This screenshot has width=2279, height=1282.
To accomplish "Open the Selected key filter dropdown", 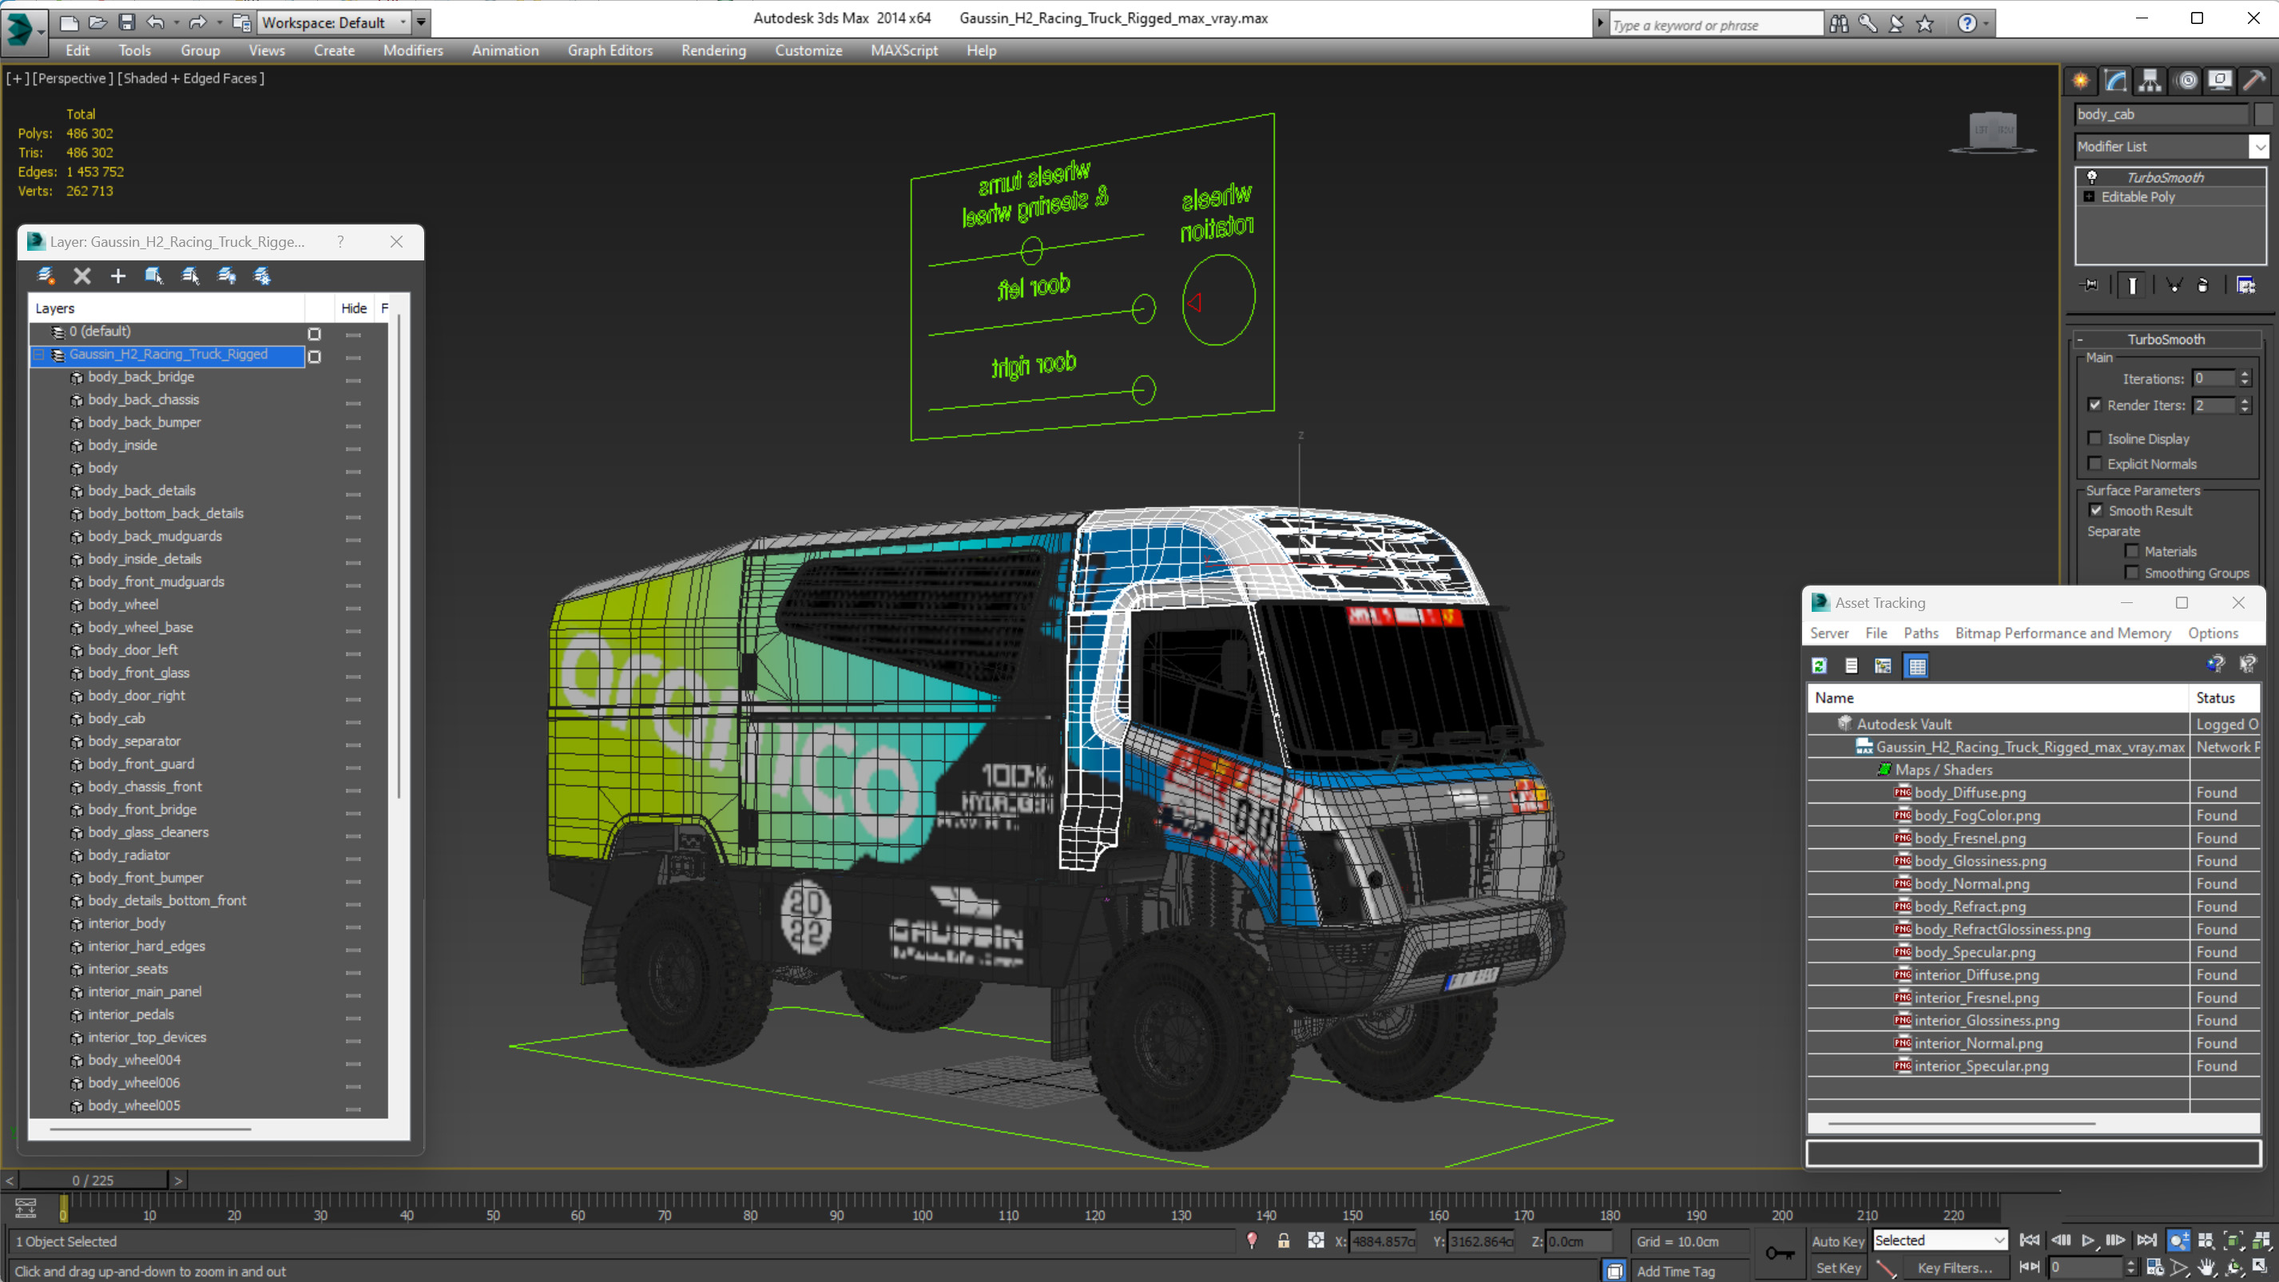I will click(1940, 1240).
